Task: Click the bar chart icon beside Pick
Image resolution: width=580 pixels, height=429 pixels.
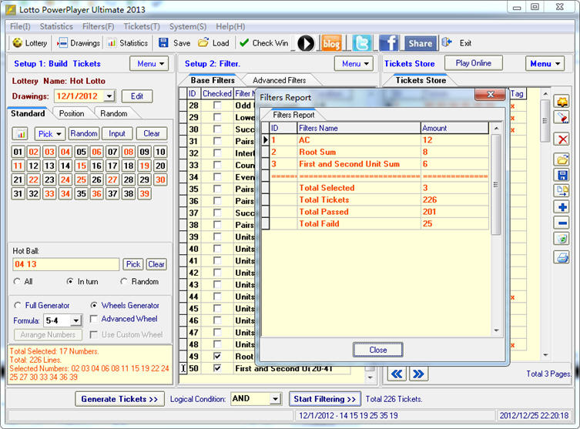Action: coord(21,133)
